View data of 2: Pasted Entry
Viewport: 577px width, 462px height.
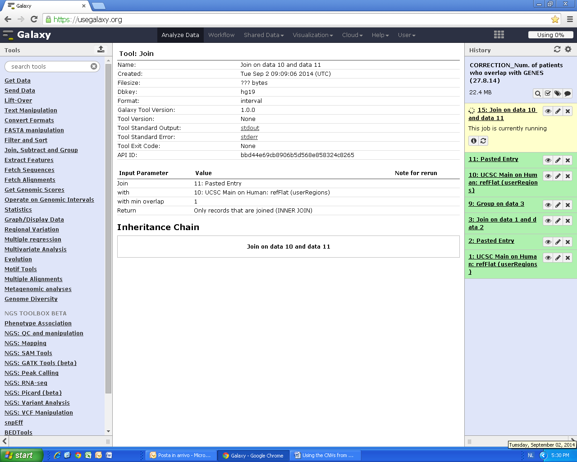[548, 242]
